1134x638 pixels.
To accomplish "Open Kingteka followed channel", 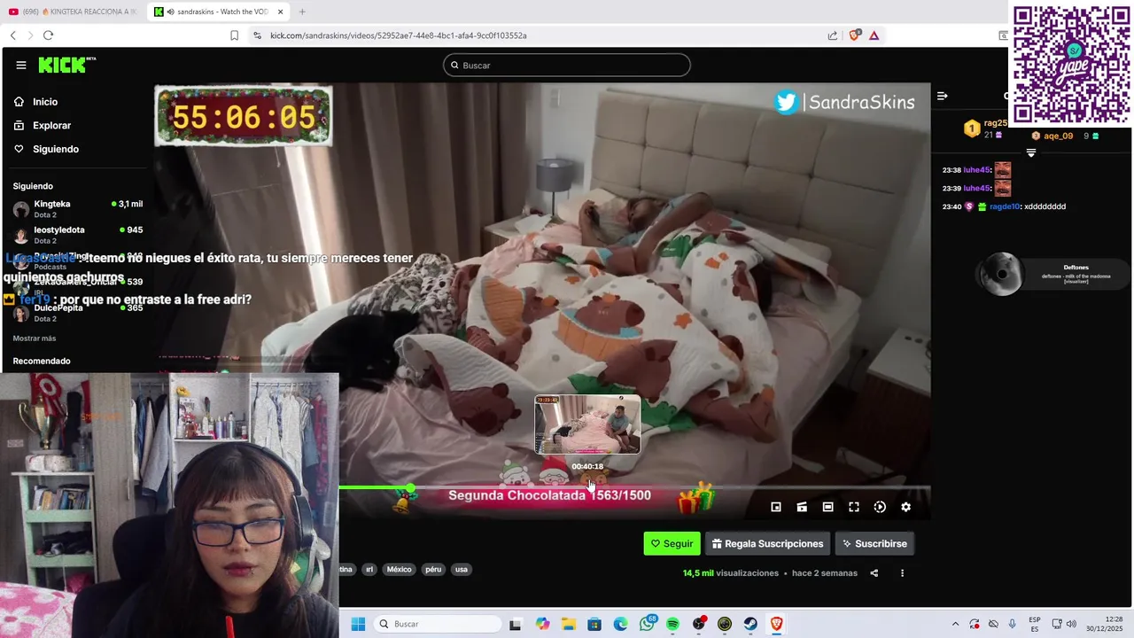I will pos(78,209).
